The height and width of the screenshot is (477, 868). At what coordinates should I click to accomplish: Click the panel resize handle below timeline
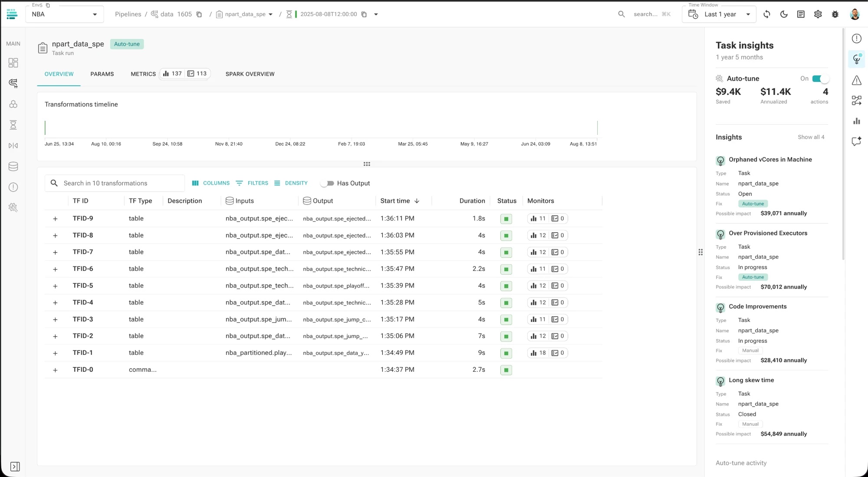(367, 164)
